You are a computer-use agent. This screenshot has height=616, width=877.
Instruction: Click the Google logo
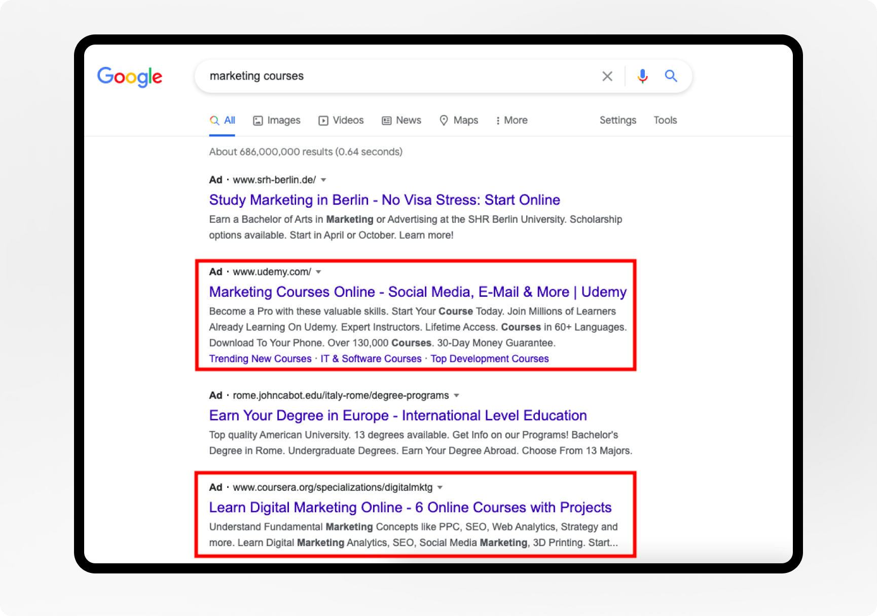tap(130, 76)
